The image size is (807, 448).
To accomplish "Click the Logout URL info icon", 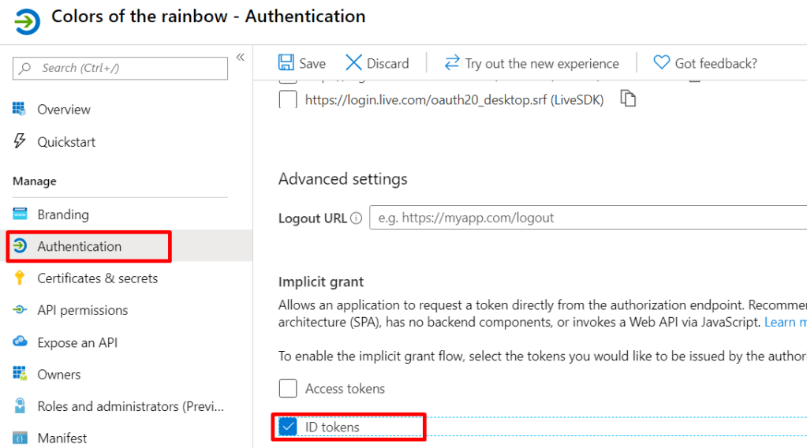I will pos(357,218).
